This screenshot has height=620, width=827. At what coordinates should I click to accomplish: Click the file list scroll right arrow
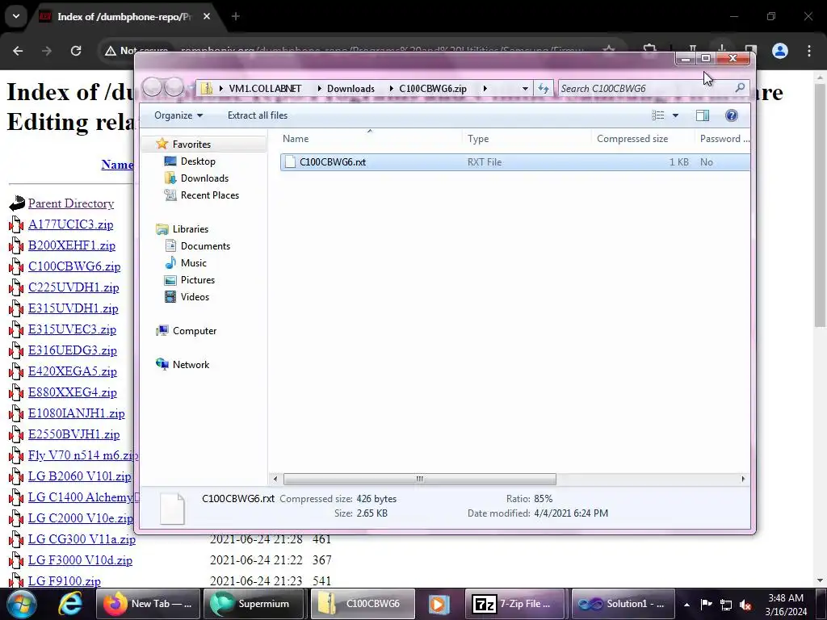click(x=743, y=479)
